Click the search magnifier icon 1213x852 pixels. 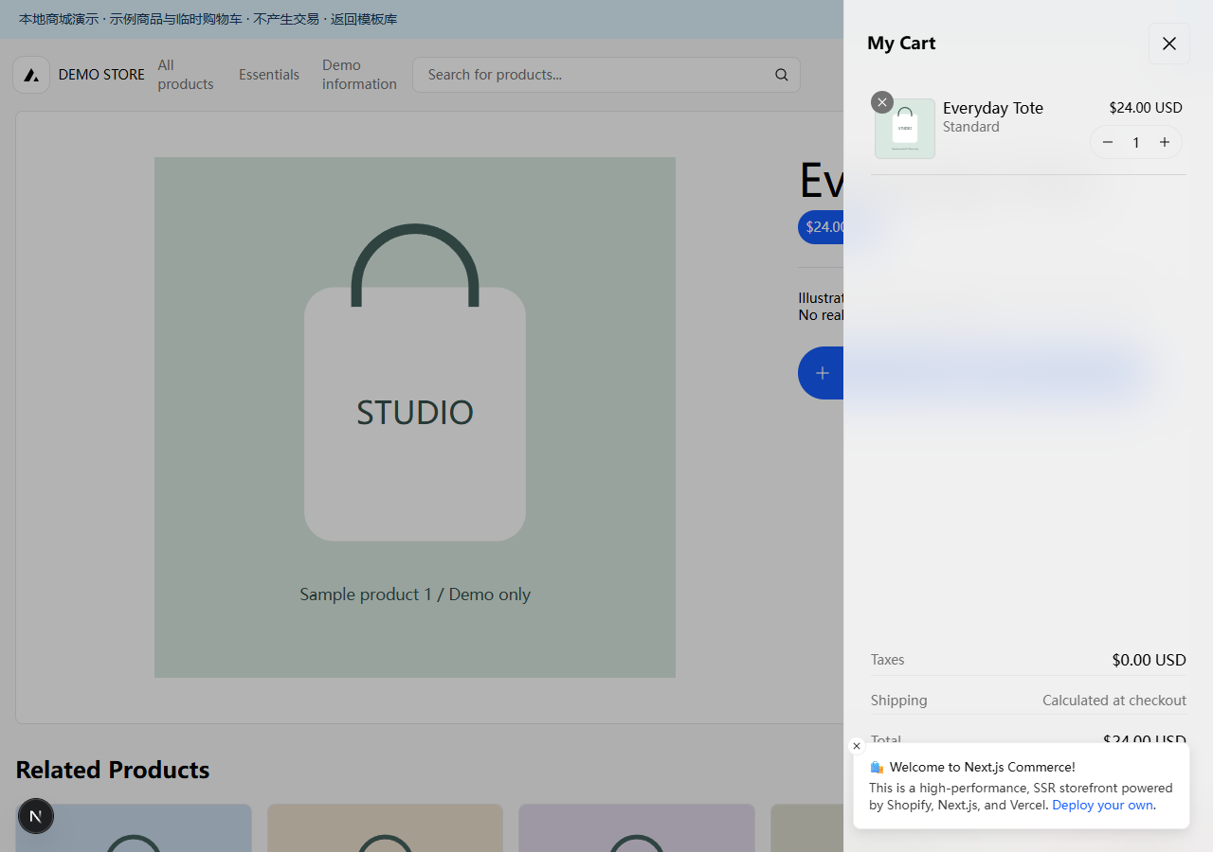(x=782, y=75)
